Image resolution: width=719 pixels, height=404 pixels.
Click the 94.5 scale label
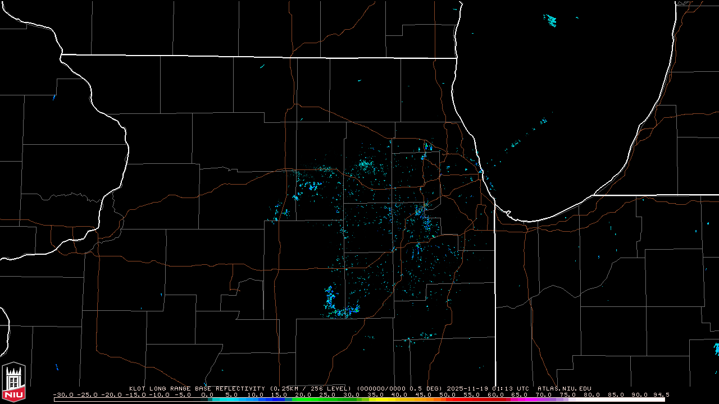pyautogui.click(x=660, y=394)
